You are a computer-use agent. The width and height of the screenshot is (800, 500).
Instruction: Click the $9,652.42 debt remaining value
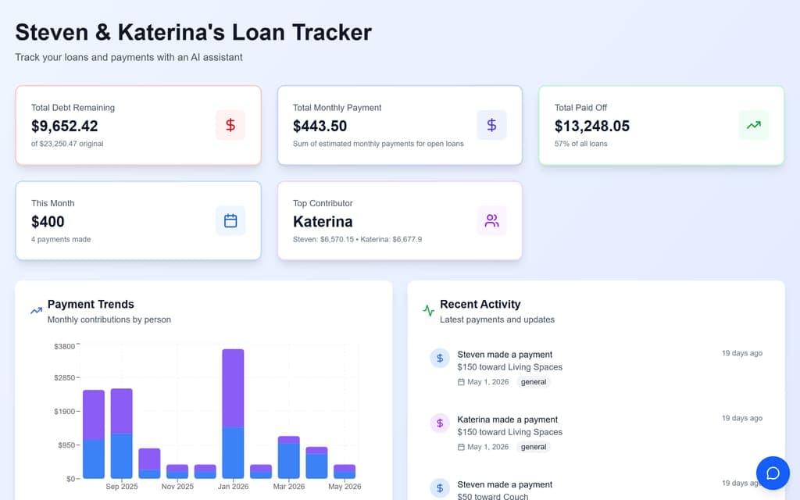click(x=64, y=126)
